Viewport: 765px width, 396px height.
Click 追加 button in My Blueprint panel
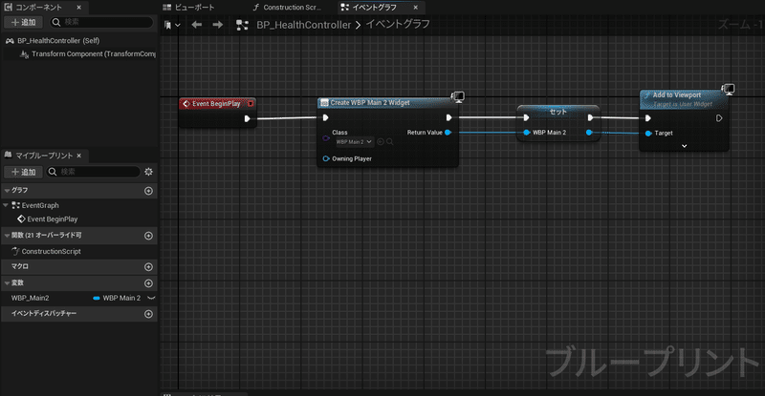click(23, 172)
